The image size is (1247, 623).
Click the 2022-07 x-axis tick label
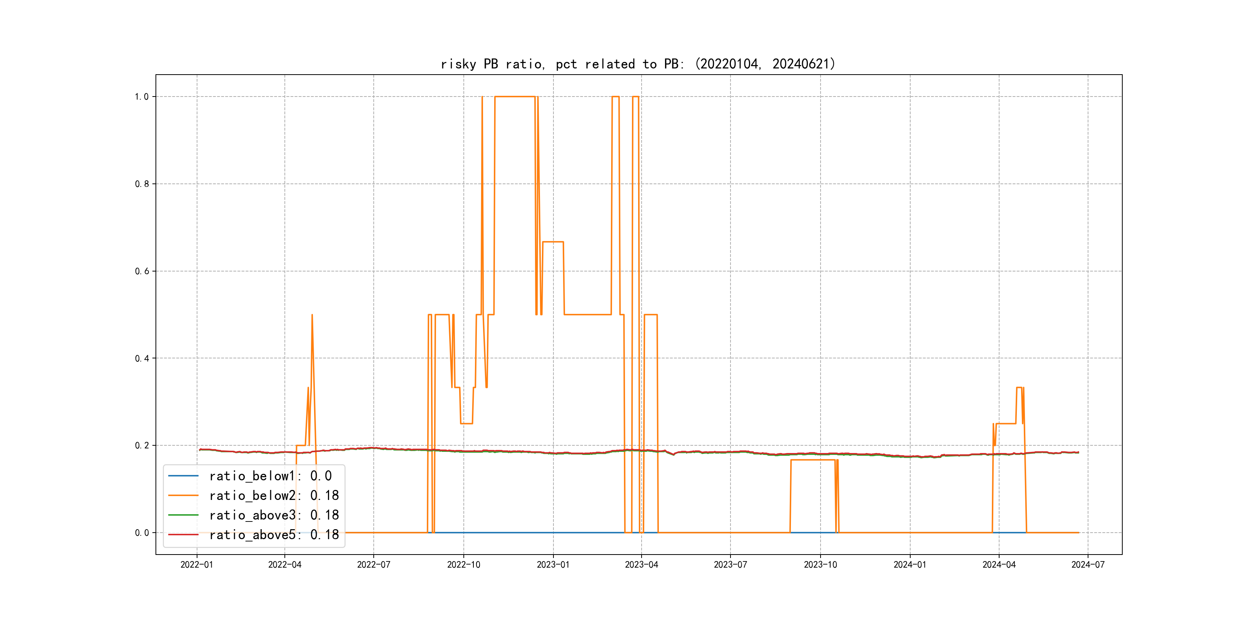[x=373, y=565]
